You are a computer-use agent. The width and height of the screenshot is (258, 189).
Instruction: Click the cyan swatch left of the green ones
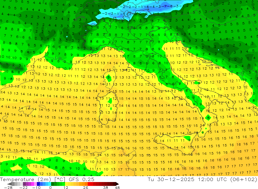click(x=50, y=184)
